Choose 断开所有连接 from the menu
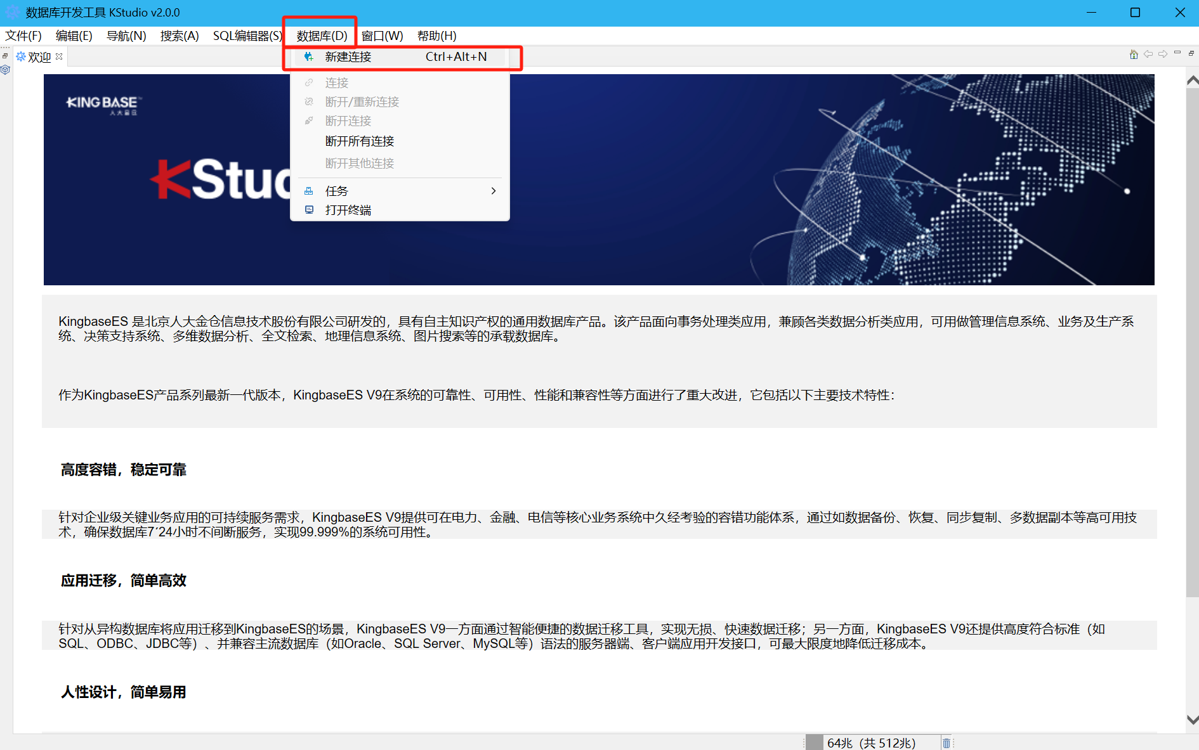1199x750 pixels. (x=400, y=141)
